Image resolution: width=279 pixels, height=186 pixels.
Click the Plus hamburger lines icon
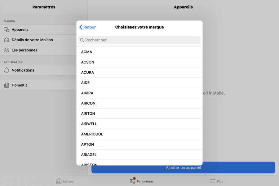pos(212,181)
